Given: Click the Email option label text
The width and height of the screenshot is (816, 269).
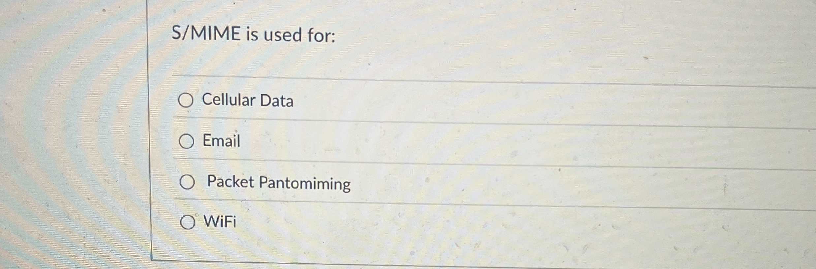Looking at the screenshot, I should click(x=222, y=141).
